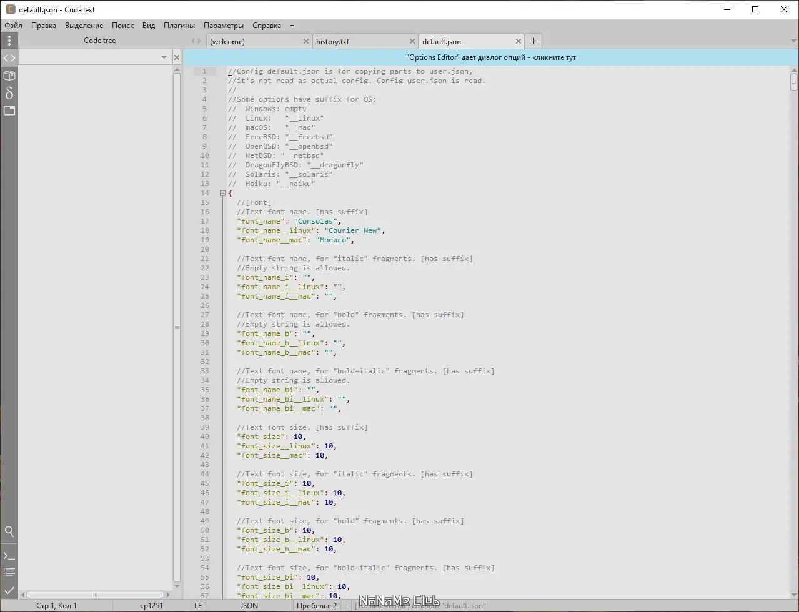This screenshot has width=799, height=612.
Task: Click the //[Font] comment line
Action: coord(254,202)
